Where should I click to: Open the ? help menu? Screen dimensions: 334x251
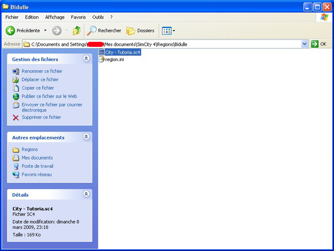[x=111, y=17]
